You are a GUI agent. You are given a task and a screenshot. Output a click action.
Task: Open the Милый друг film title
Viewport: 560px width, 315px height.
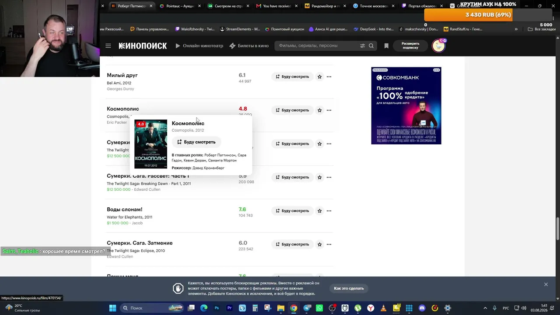click(122, 75)
